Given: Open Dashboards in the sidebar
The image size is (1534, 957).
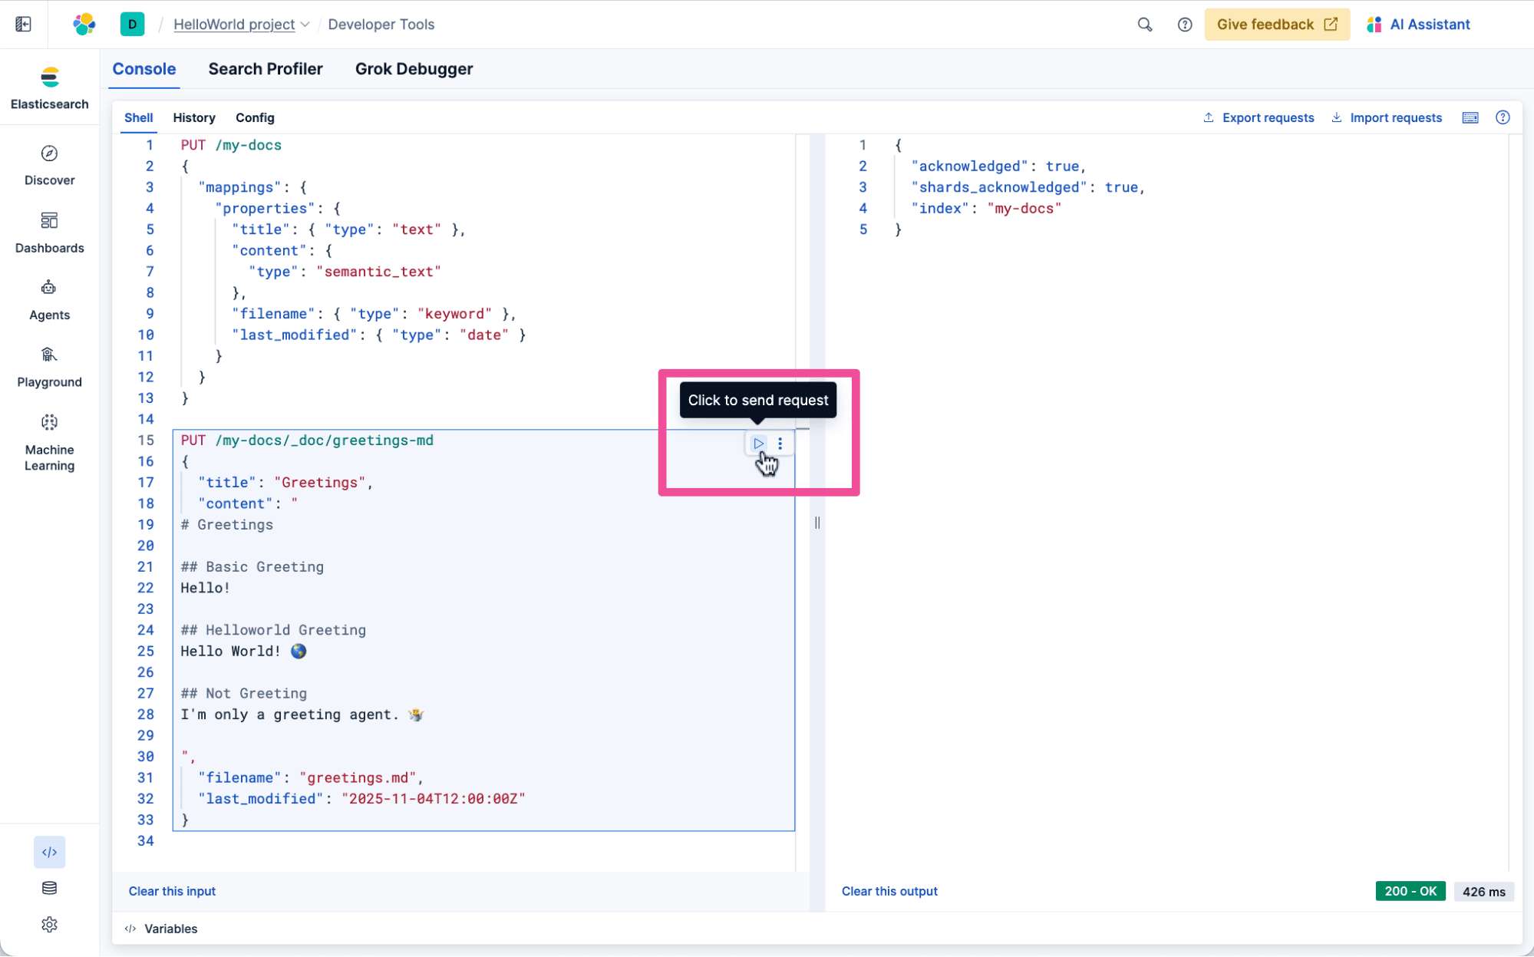Looking at the screenshot, I should (49, 230).
